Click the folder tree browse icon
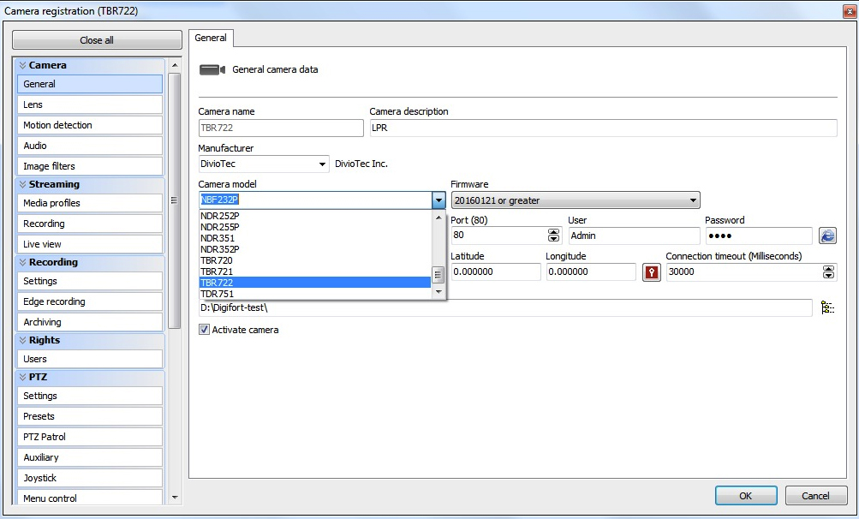859x519 pixels. point(827,307)
